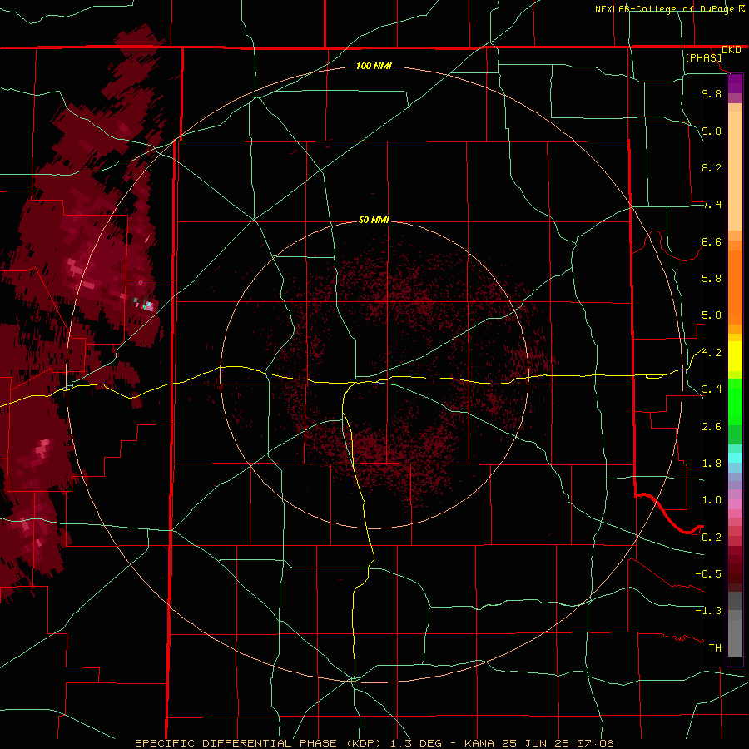Click the 8.2 value on color scale

[712, 167]
